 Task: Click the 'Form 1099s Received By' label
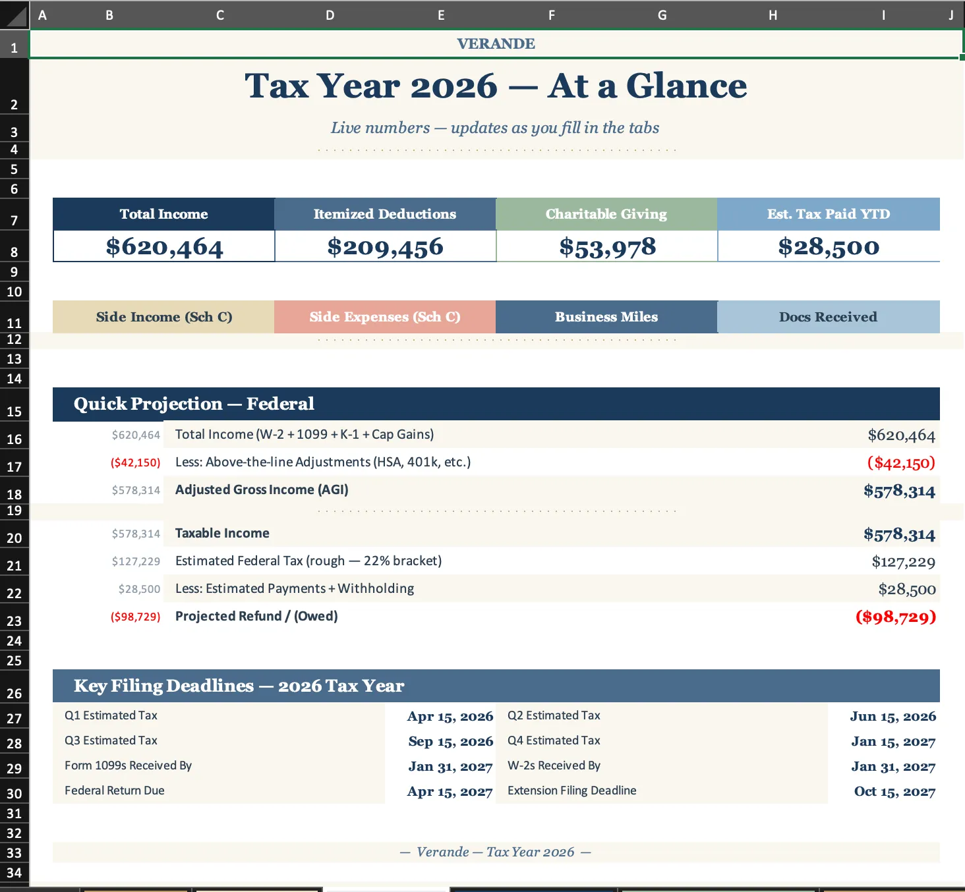[128, 766]
